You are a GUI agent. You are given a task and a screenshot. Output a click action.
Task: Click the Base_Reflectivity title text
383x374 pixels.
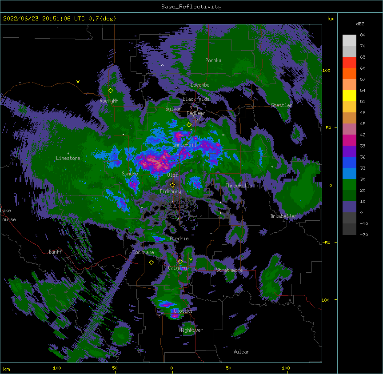click(191, 7)
